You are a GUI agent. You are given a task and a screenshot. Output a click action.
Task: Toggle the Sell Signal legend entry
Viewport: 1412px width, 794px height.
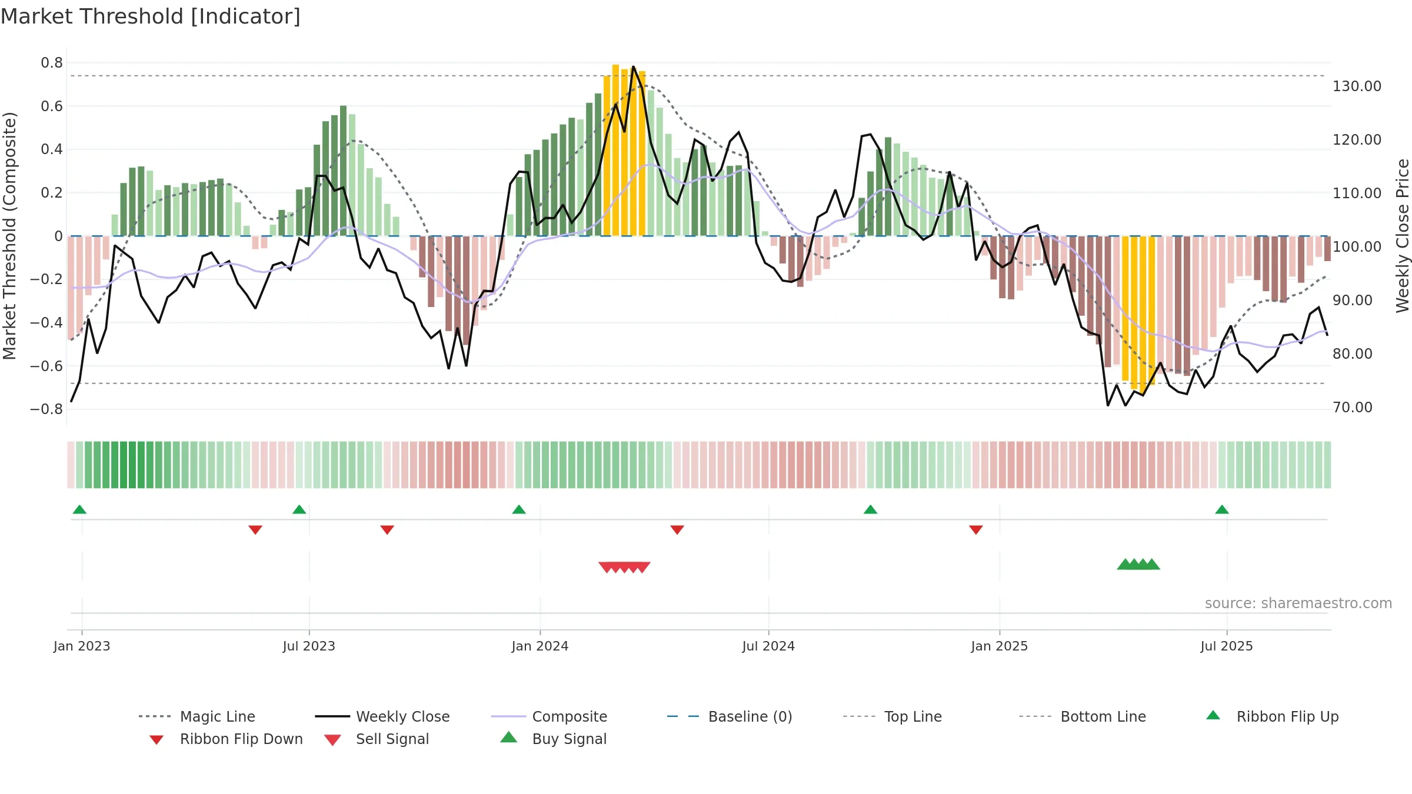coord(377,739)
